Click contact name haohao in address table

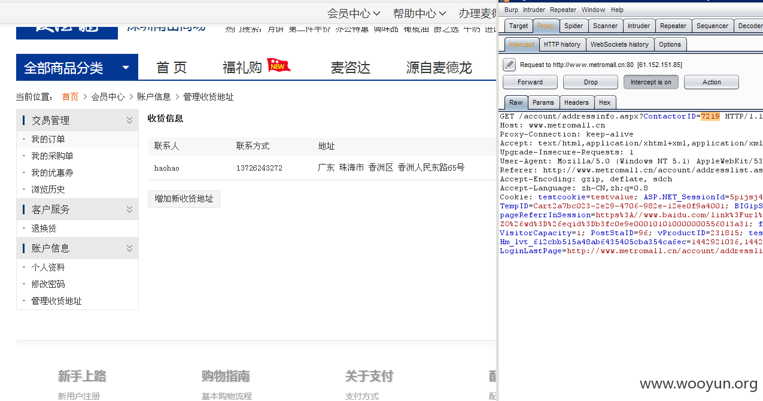(167, 168)
